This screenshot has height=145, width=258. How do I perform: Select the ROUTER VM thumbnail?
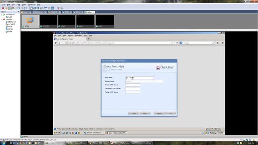[x=48, y=21]
